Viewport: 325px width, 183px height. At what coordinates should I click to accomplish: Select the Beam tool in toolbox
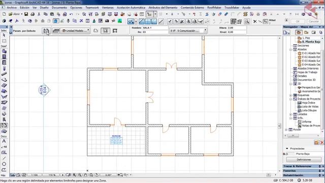4,74
